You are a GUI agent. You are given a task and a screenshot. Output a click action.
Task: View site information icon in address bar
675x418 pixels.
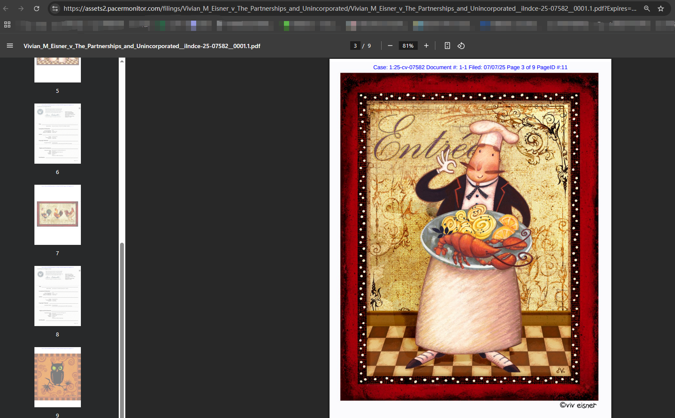click(55, 9)
